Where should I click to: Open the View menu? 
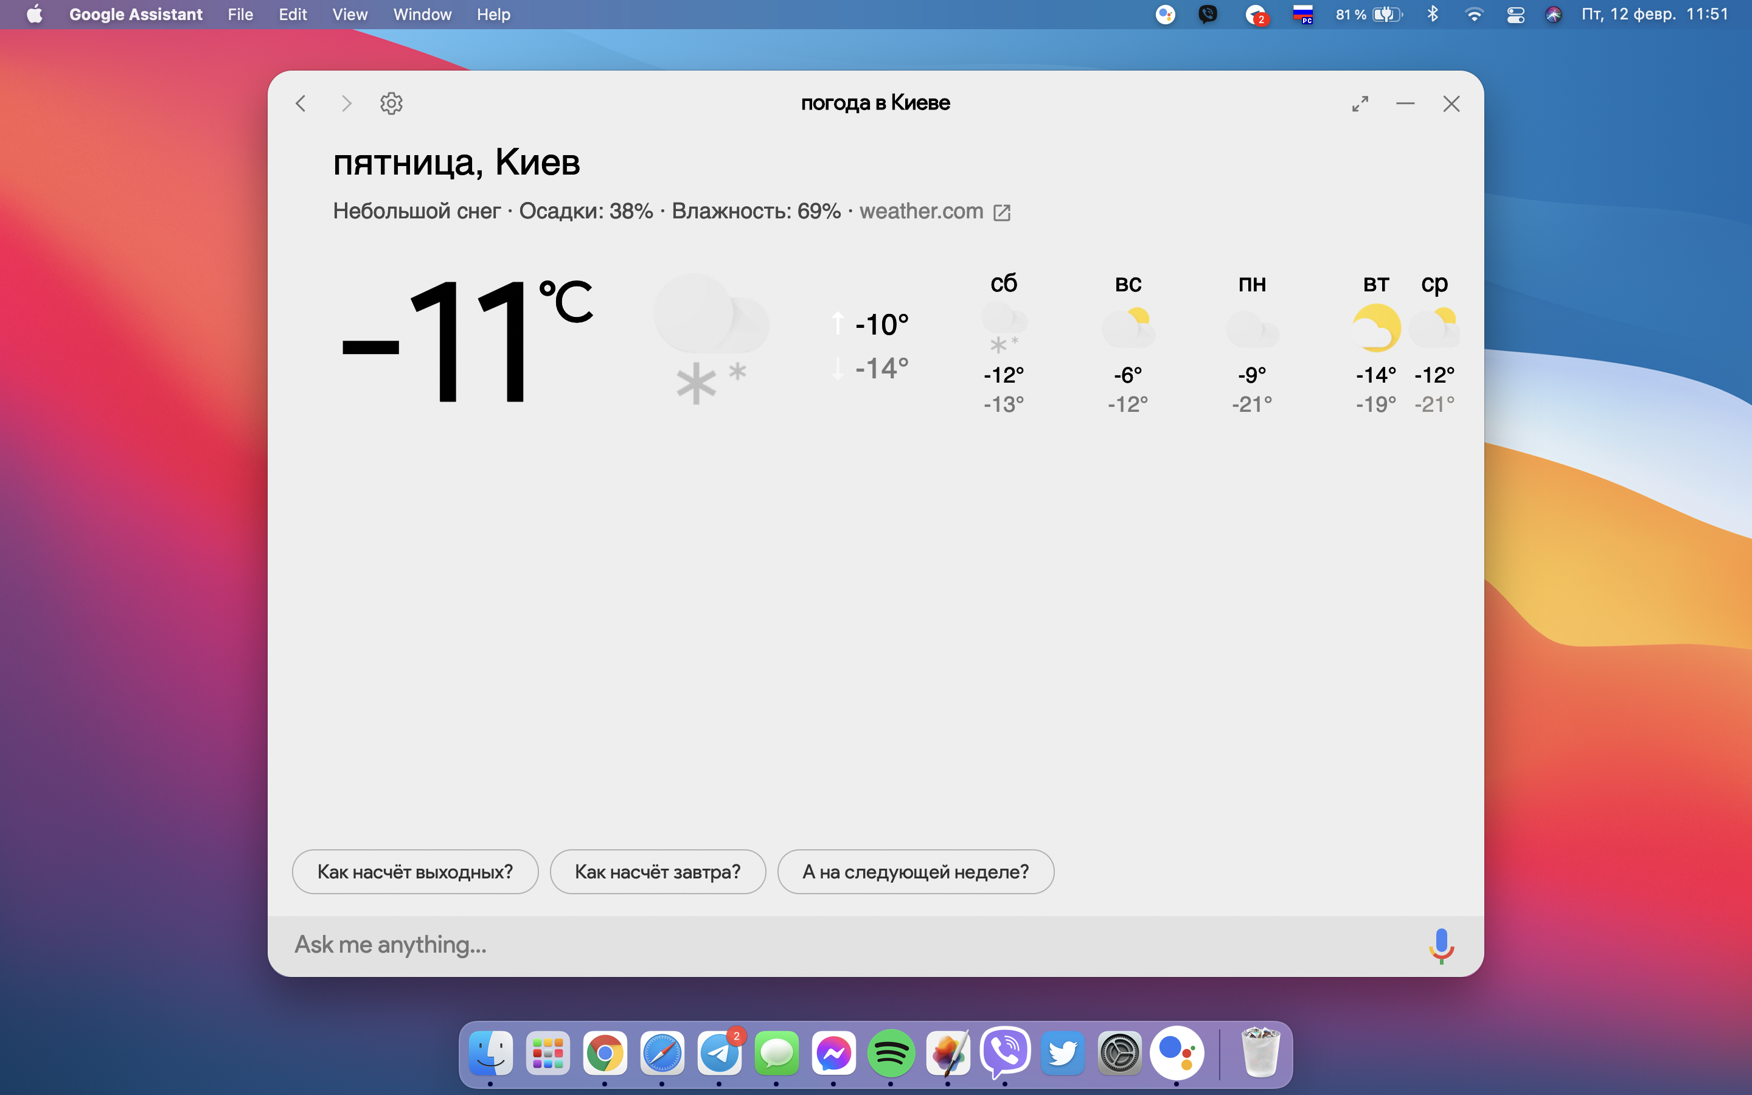[x=350, y=15]
